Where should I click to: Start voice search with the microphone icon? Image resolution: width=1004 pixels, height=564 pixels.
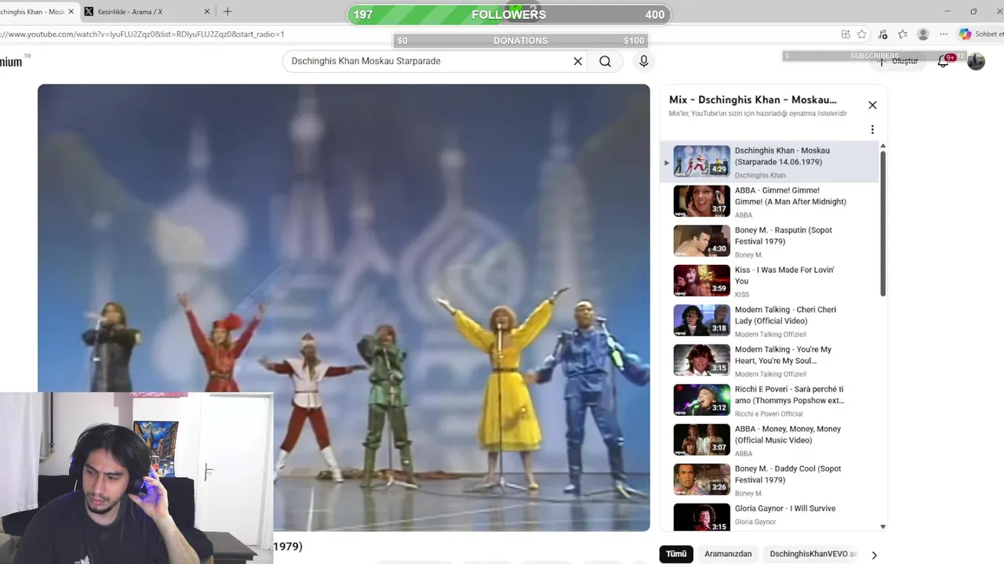pos(643,61)
